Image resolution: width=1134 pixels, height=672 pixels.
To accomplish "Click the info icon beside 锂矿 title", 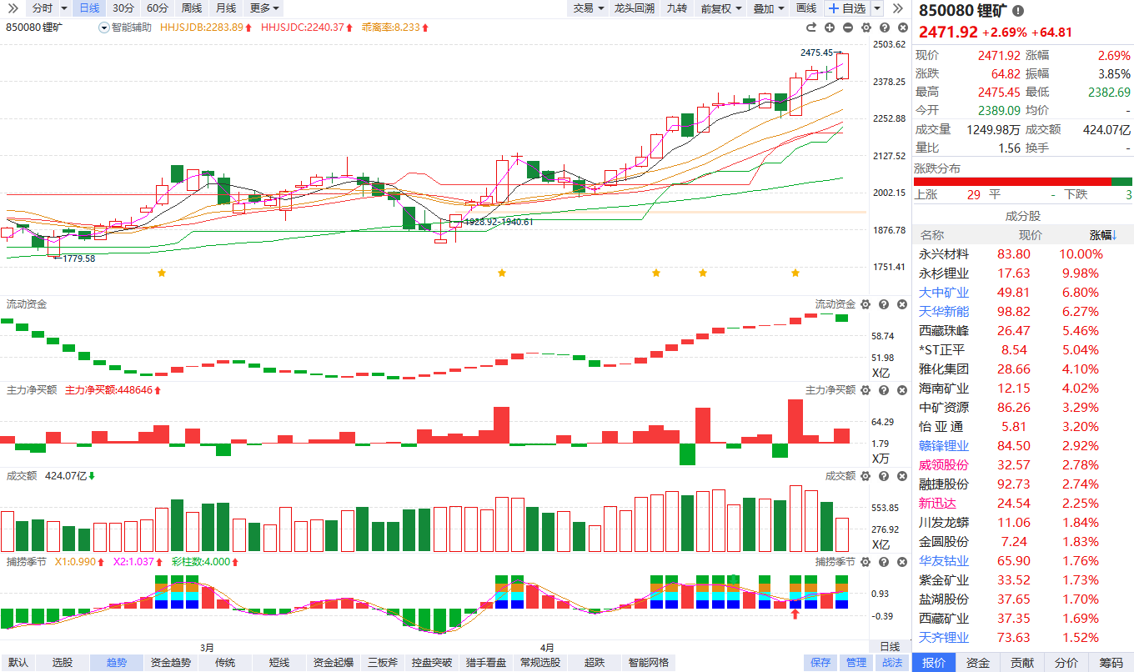I will click(x=1018, y=11).
